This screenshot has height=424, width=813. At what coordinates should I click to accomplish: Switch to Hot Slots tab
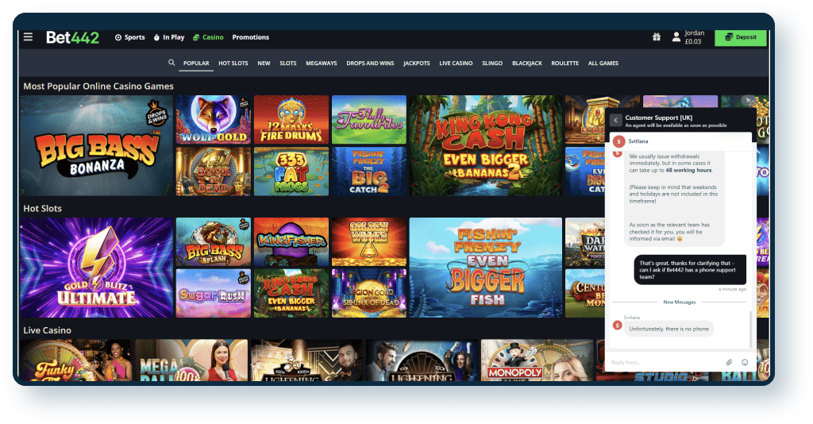pyautogui.click(x=233, y=64)
